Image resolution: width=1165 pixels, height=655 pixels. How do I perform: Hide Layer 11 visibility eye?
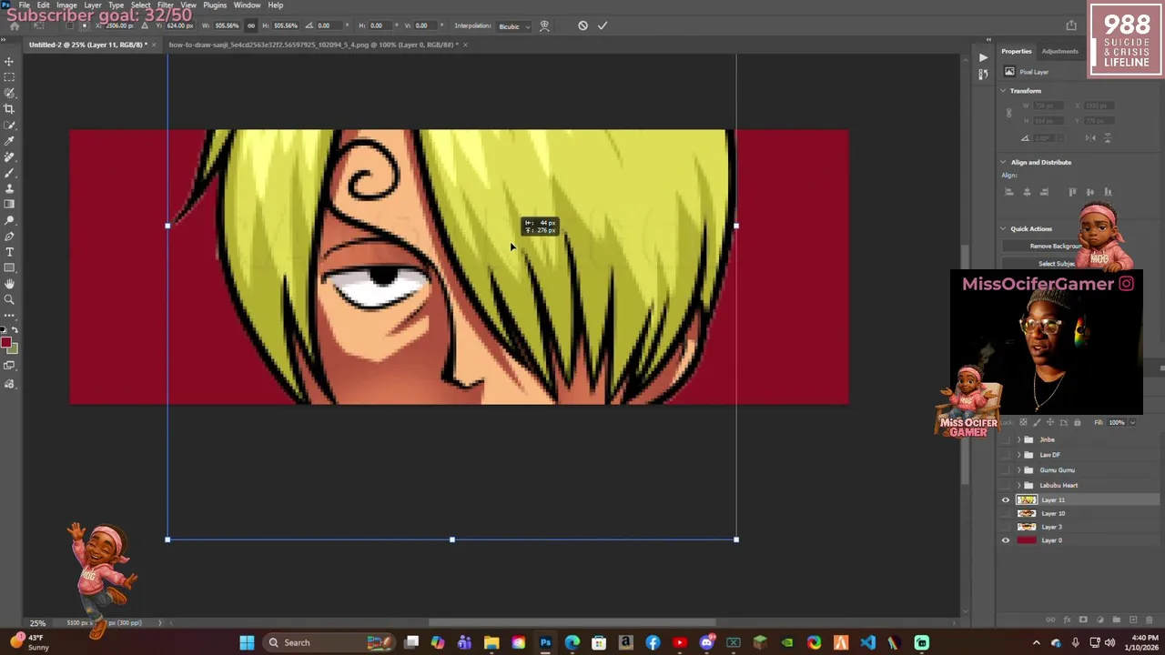click(1006, 499)
